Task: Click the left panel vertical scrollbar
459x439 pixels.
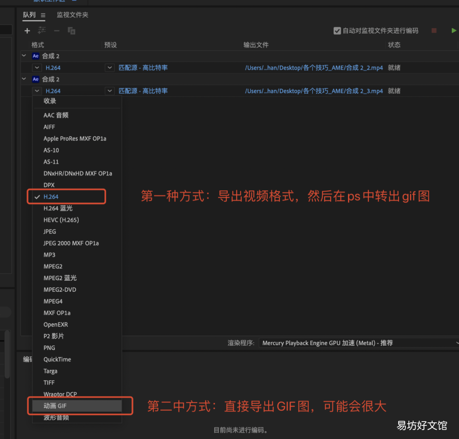Action: coord(7,354)
